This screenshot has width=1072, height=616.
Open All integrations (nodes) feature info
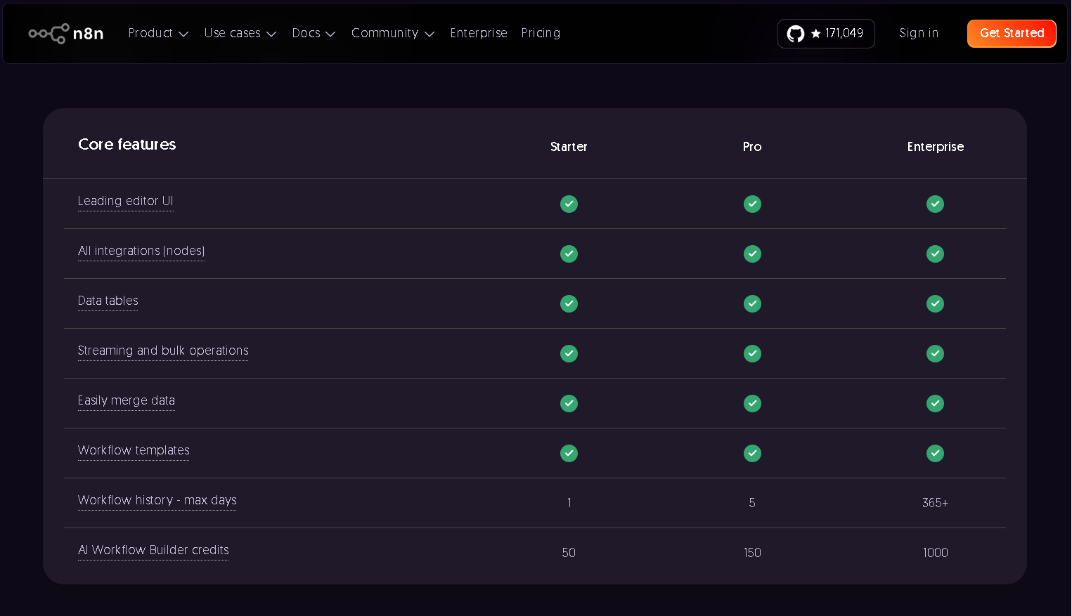pyautogui.click(x=141, y=251)
